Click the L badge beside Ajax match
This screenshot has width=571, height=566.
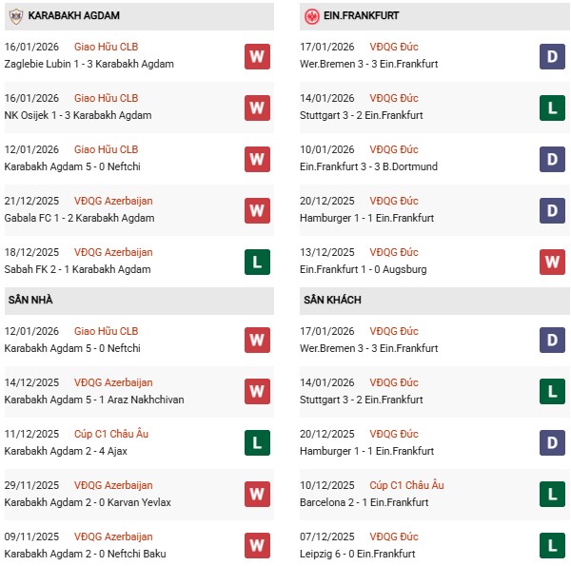(256, 443)
